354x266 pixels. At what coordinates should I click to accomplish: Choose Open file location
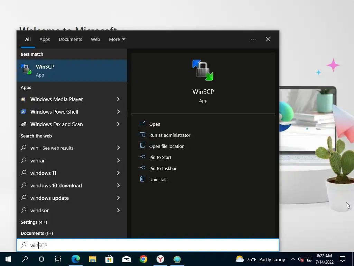[x=167, y=147]
